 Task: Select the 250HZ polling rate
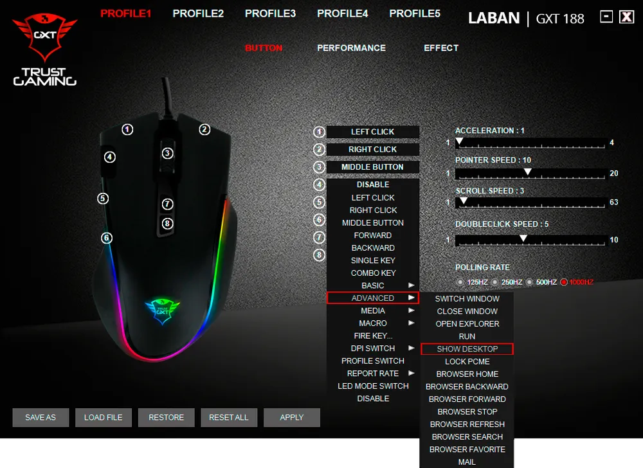[495, 282]
